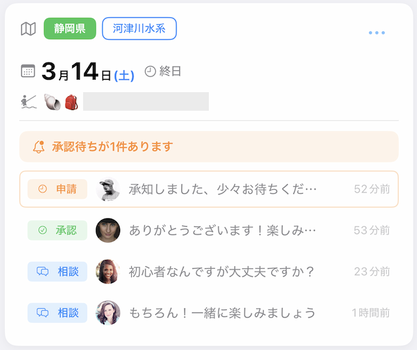417x350 pixels.
Task: Open the message 初心者なんですが大丈夫ですか？
Action: pos(222,272)
